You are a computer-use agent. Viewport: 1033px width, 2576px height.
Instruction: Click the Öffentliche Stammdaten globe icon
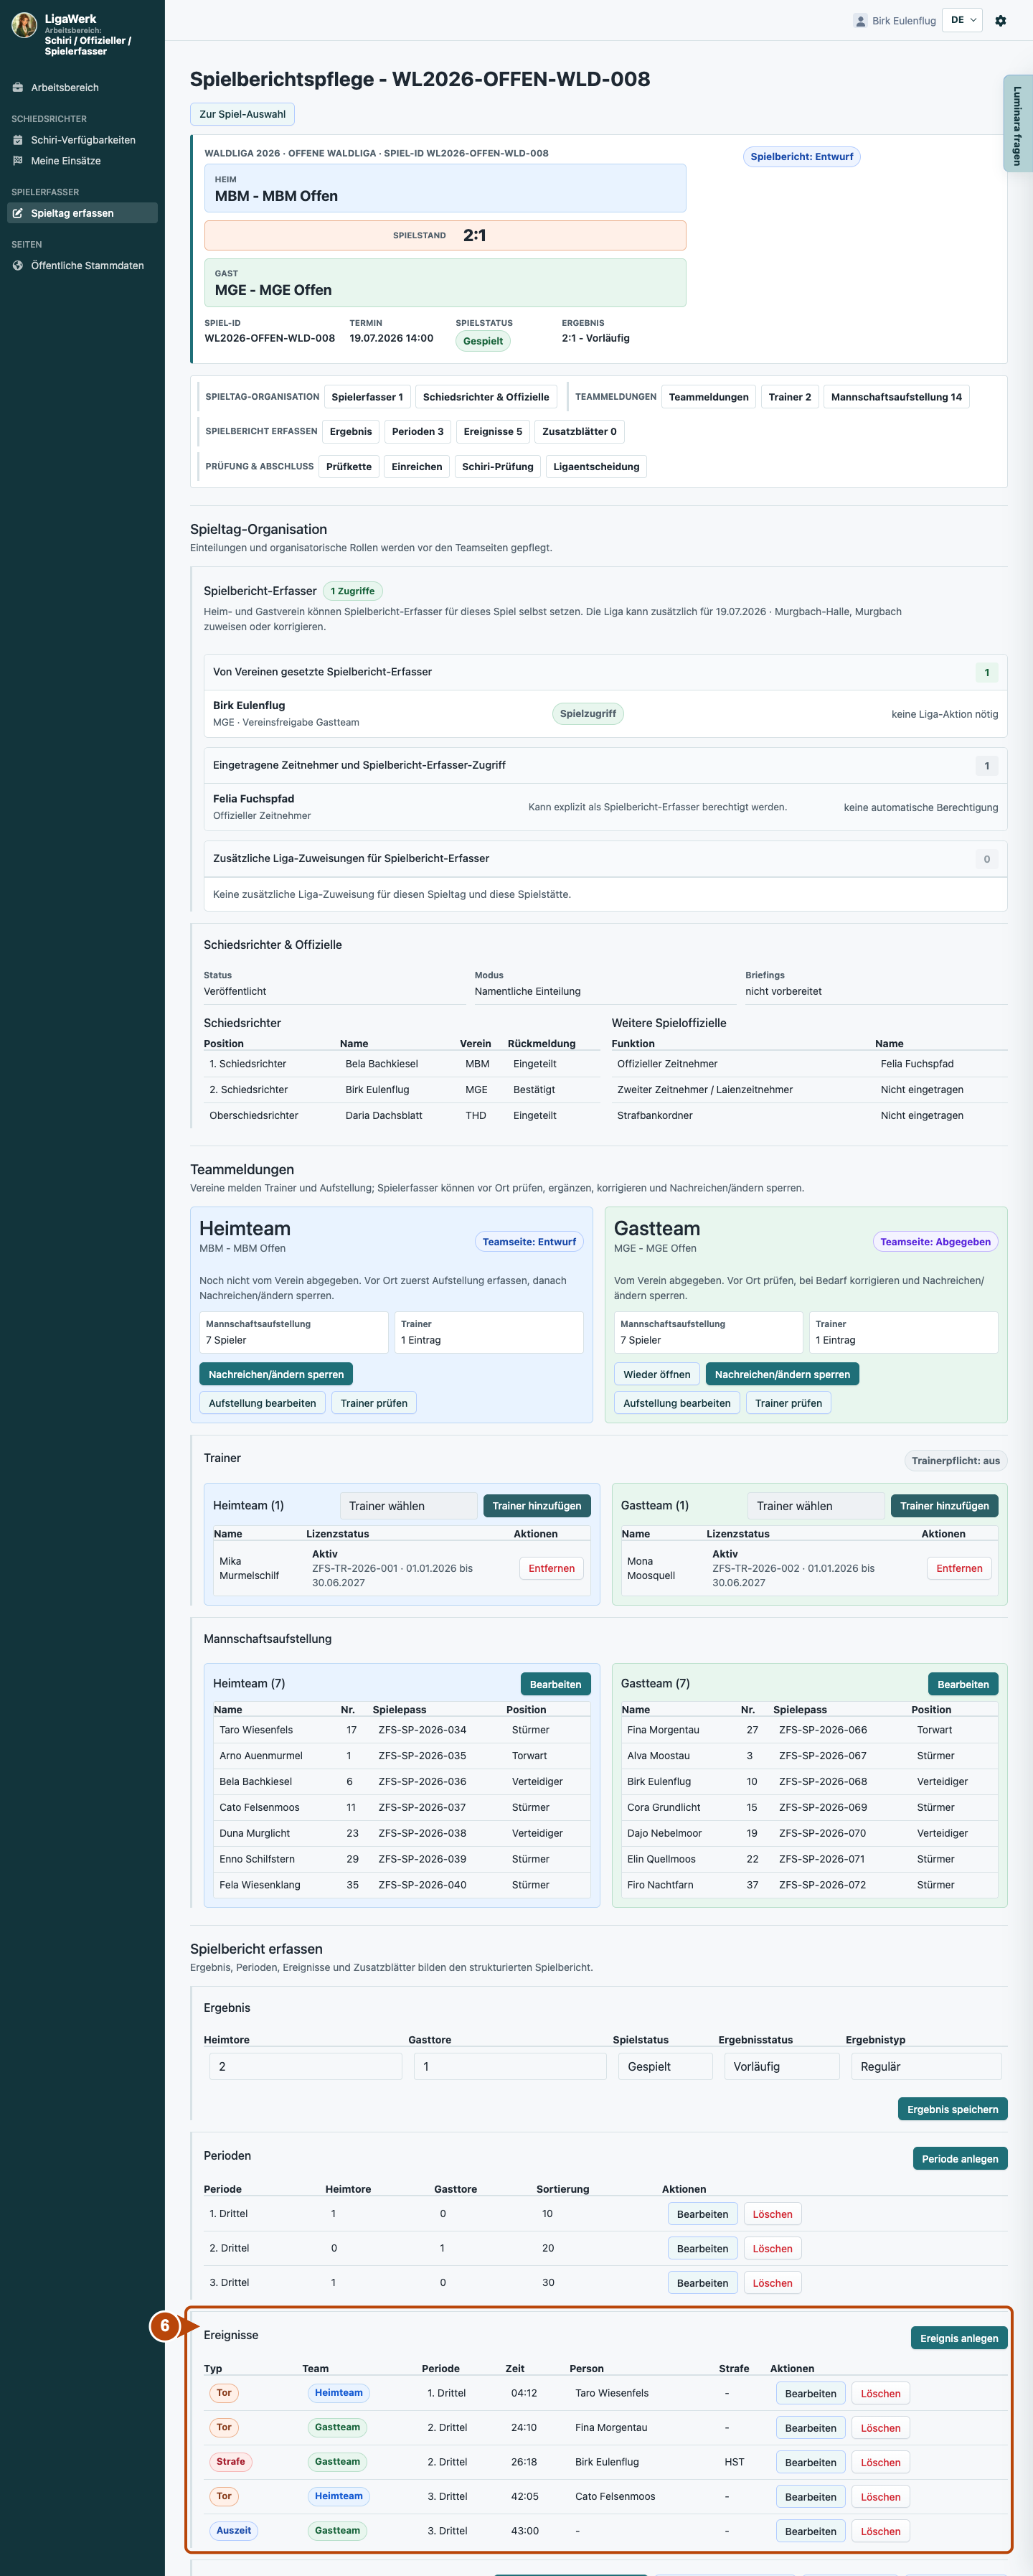point(18,265)
